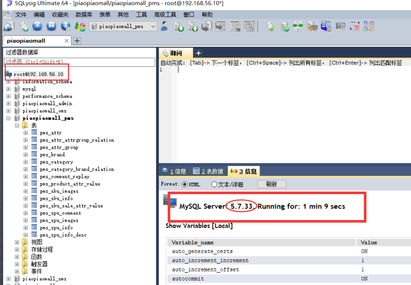This screenshot has width=411, height=285.
Task: Select the pms_spu_info_desc table
Action: [63, 235]
